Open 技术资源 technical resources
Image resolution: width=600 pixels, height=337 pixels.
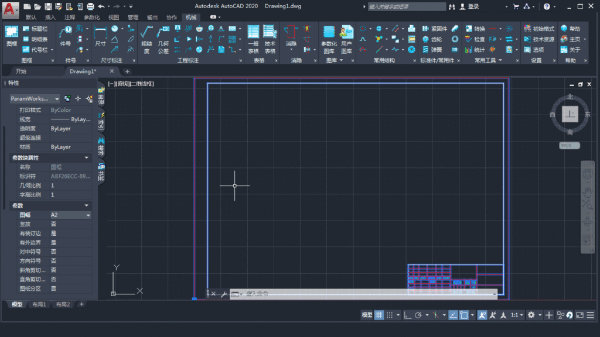click(x=539, y=39)
